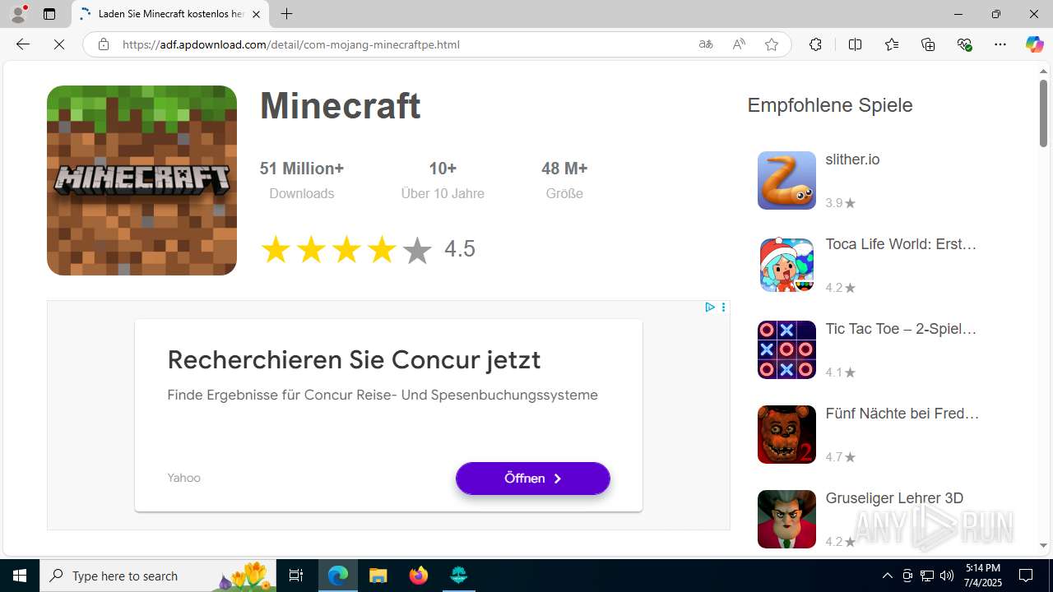
Task: Open a new browser tab
Action: tap(286, 14)
